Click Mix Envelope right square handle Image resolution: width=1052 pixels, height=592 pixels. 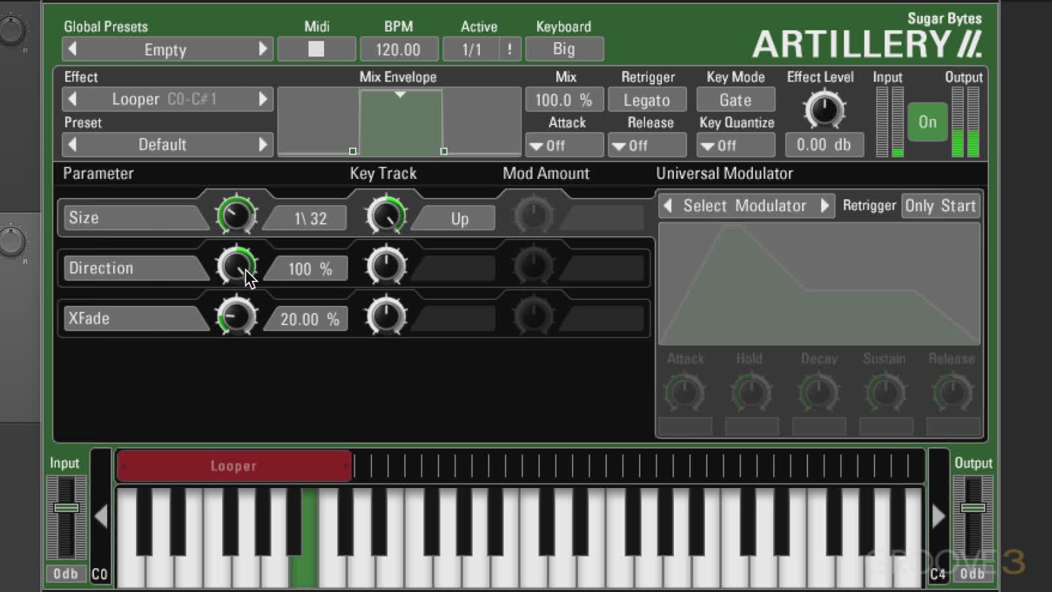pos(444,151)
